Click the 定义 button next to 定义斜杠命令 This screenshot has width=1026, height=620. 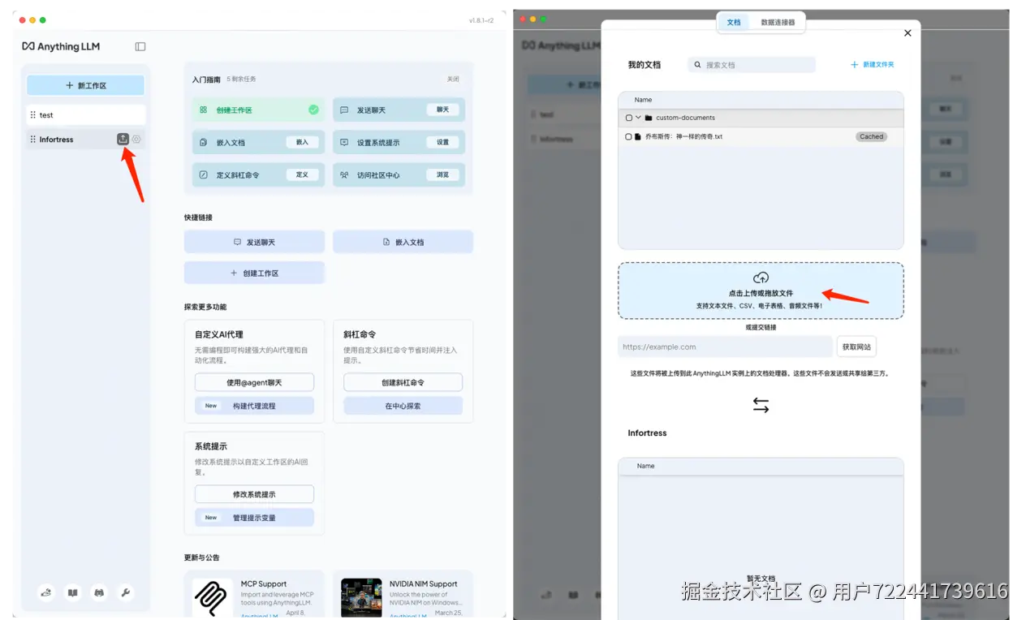(302, 174)
